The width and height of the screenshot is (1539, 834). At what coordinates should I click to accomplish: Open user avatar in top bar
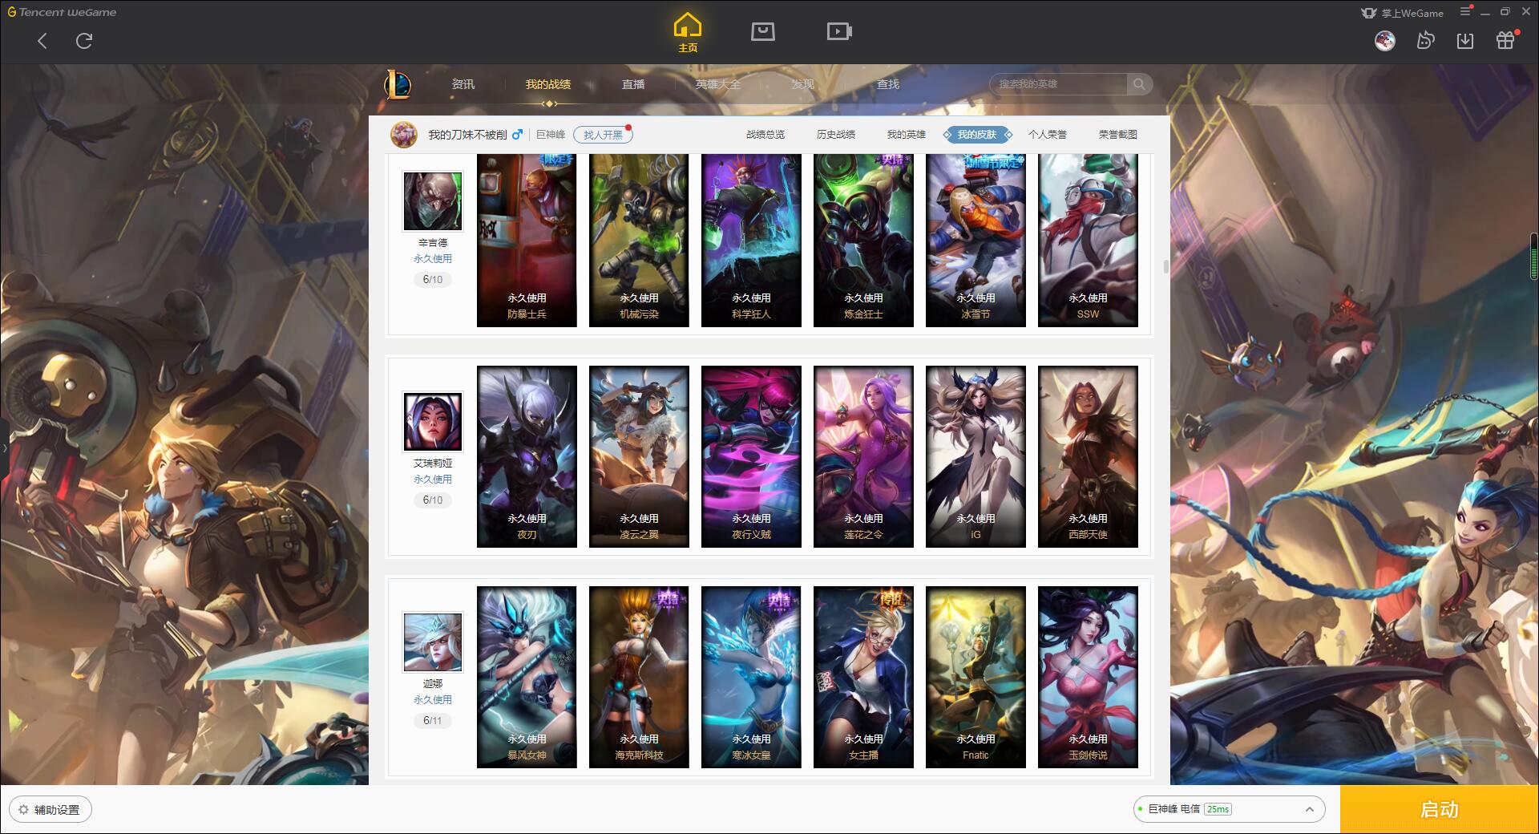point(1385,40)
